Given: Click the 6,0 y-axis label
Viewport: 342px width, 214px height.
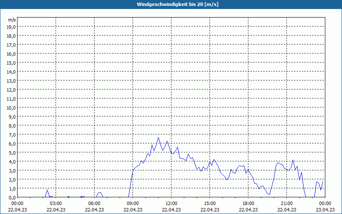Looking at the screenshot, I should point(12,144).
